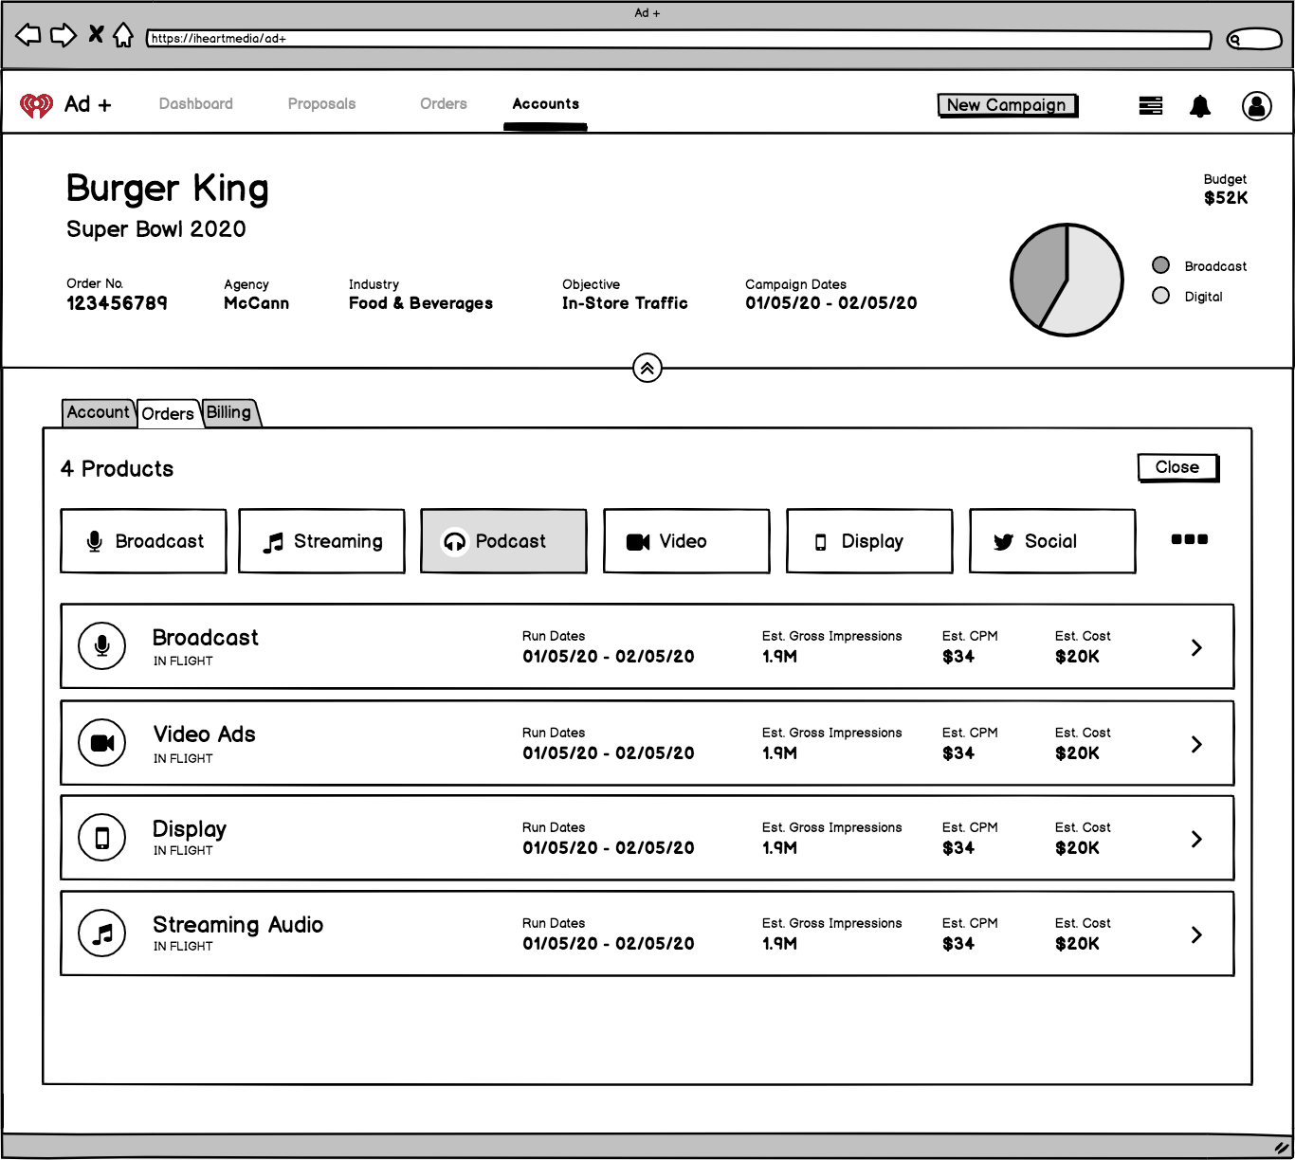1295x1160 pixels.
Task: Select the Streaming product filter button
Action: point(321,541)
